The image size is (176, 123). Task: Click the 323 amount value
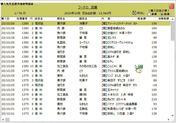pos(154,71)
